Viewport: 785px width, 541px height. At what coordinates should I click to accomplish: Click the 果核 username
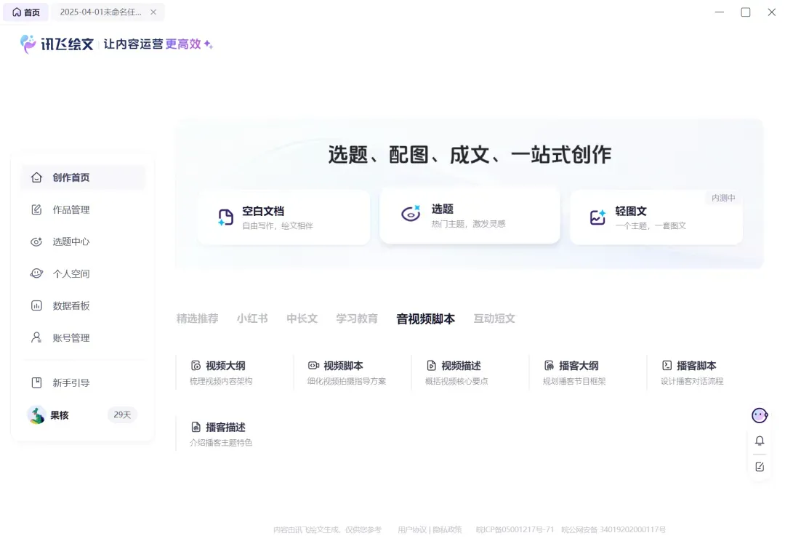pyautogui.click(x=60, y=415)
